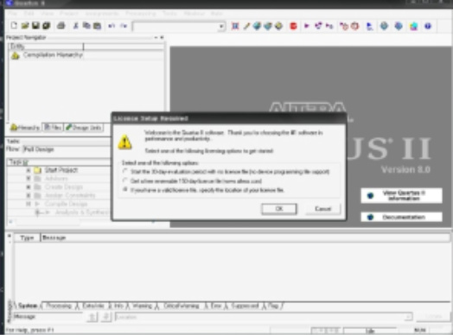Open the toolbar project combo box dropdown
Image resolution: width=453 pixels, height=335 pixels.
coord(221,26)
